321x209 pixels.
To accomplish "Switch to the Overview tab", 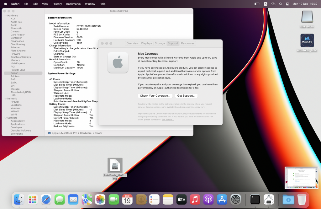I will tap(132, 43).
